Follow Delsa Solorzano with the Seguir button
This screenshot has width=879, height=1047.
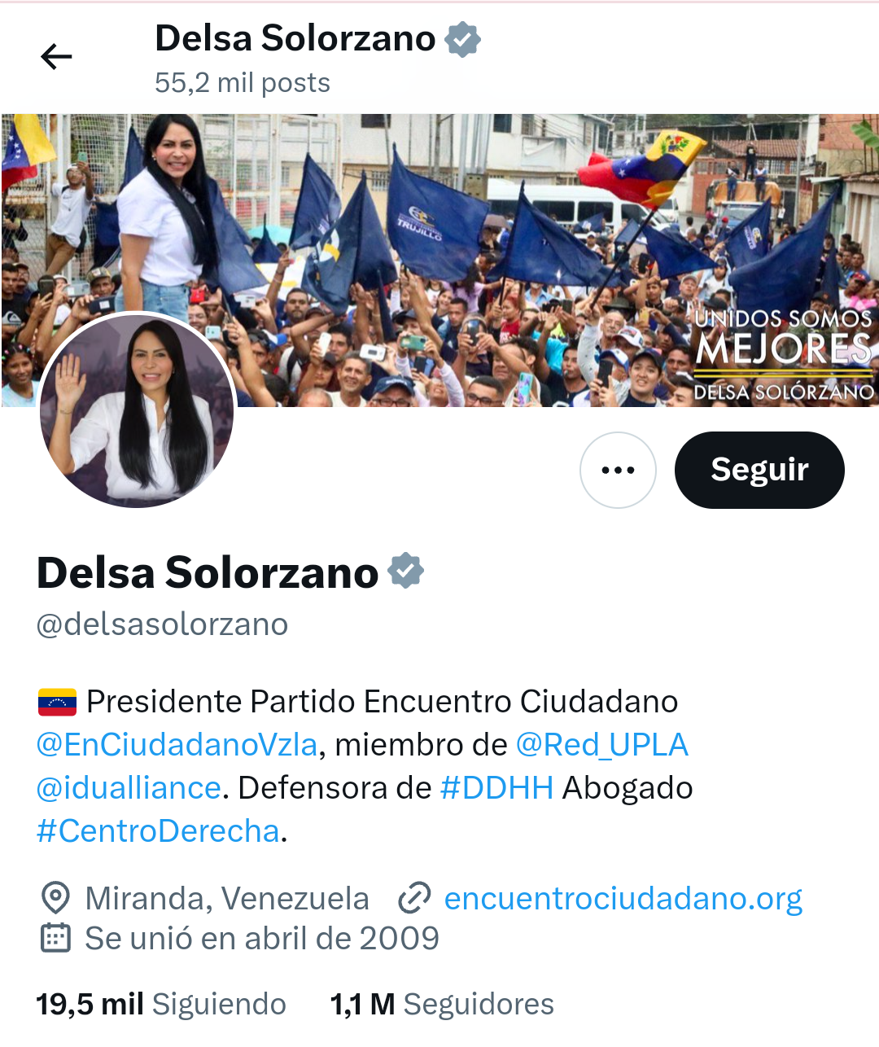click(x=759, y=470)
